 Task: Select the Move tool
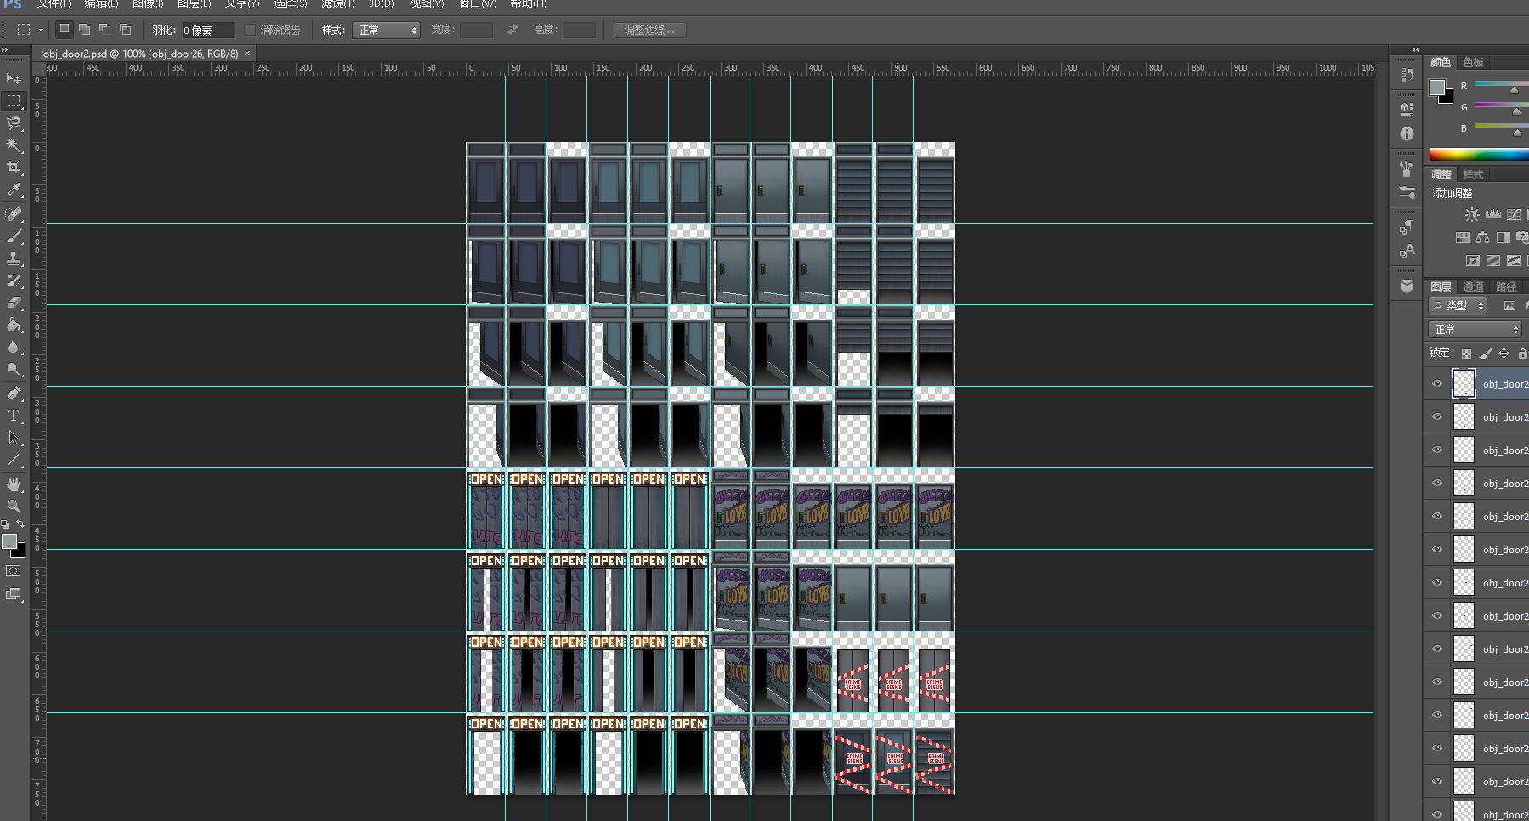[14, 78]
